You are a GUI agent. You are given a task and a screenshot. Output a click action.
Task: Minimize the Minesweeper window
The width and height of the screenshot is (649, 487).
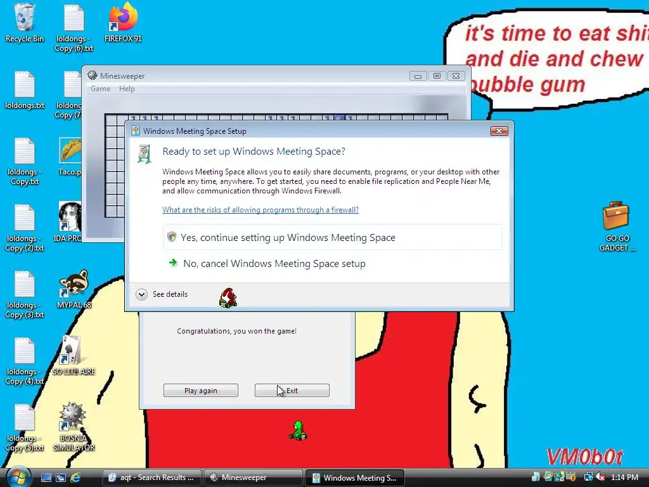pyautogui.click(x=418, y=76)
